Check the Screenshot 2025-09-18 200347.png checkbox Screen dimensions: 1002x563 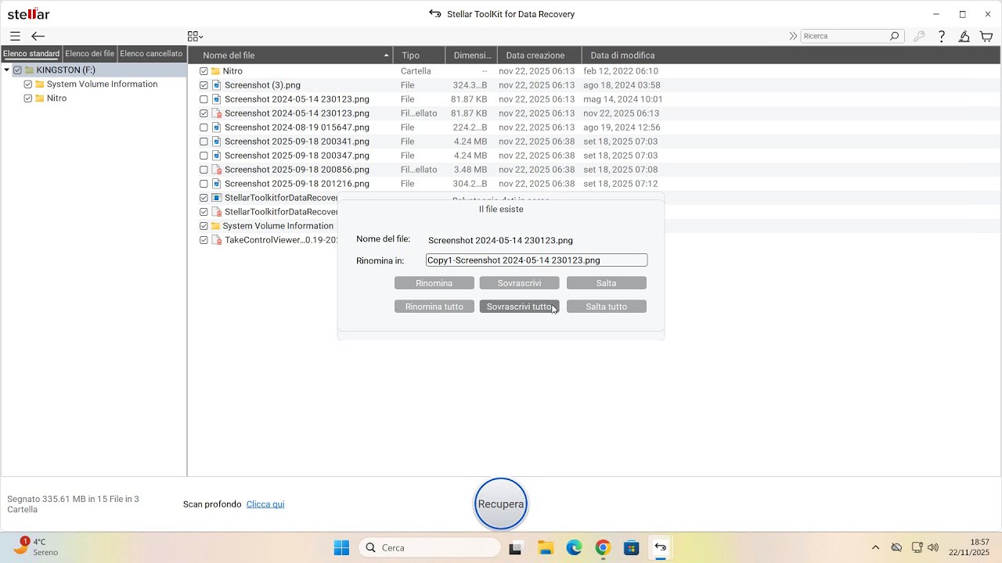point(204,156)
